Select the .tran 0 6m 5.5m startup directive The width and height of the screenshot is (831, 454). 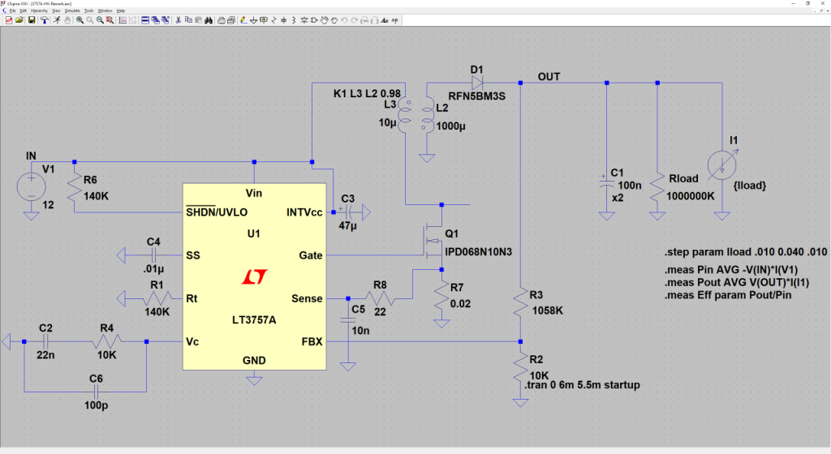tap(582, 384)
